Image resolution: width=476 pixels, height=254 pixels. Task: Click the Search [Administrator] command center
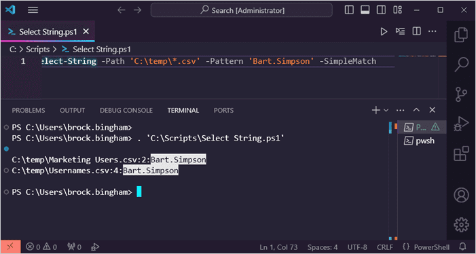242,10
